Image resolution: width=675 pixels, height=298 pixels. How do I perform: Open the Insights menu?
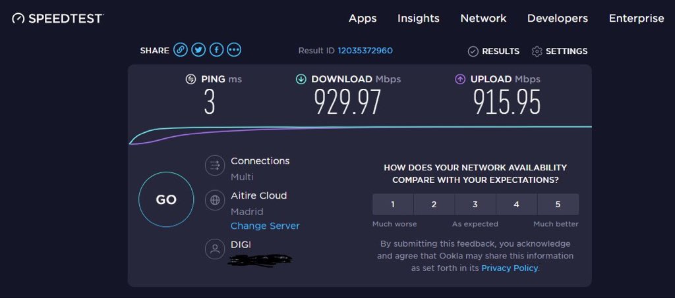coord(418,18)
